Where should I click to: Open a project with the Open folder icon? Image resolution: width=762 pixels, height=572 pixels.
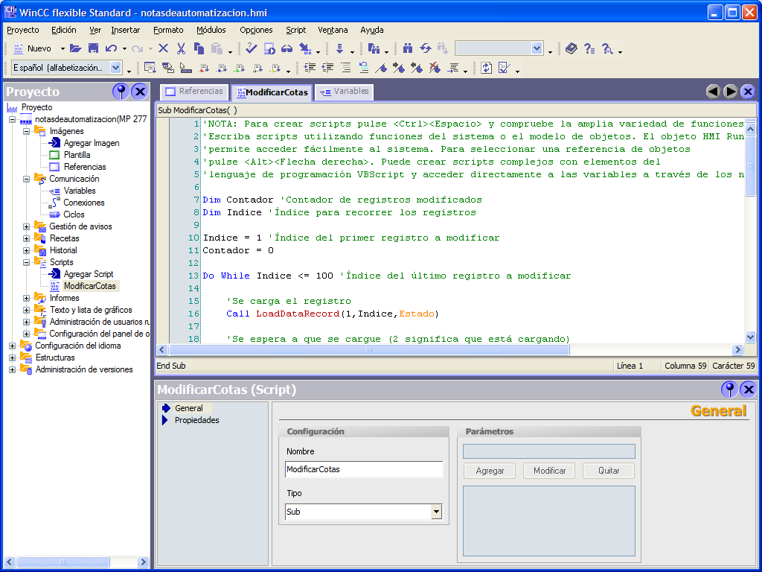[x=77, y=48]
